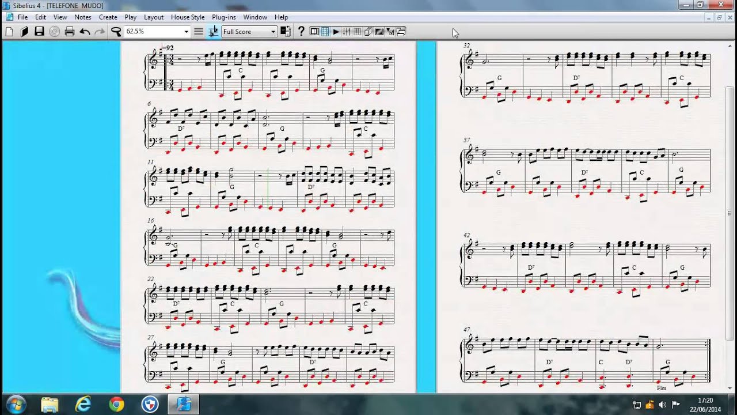Open the Help menu in menu bar
This screenshot has width=737, height=415.
coord(281,17)
